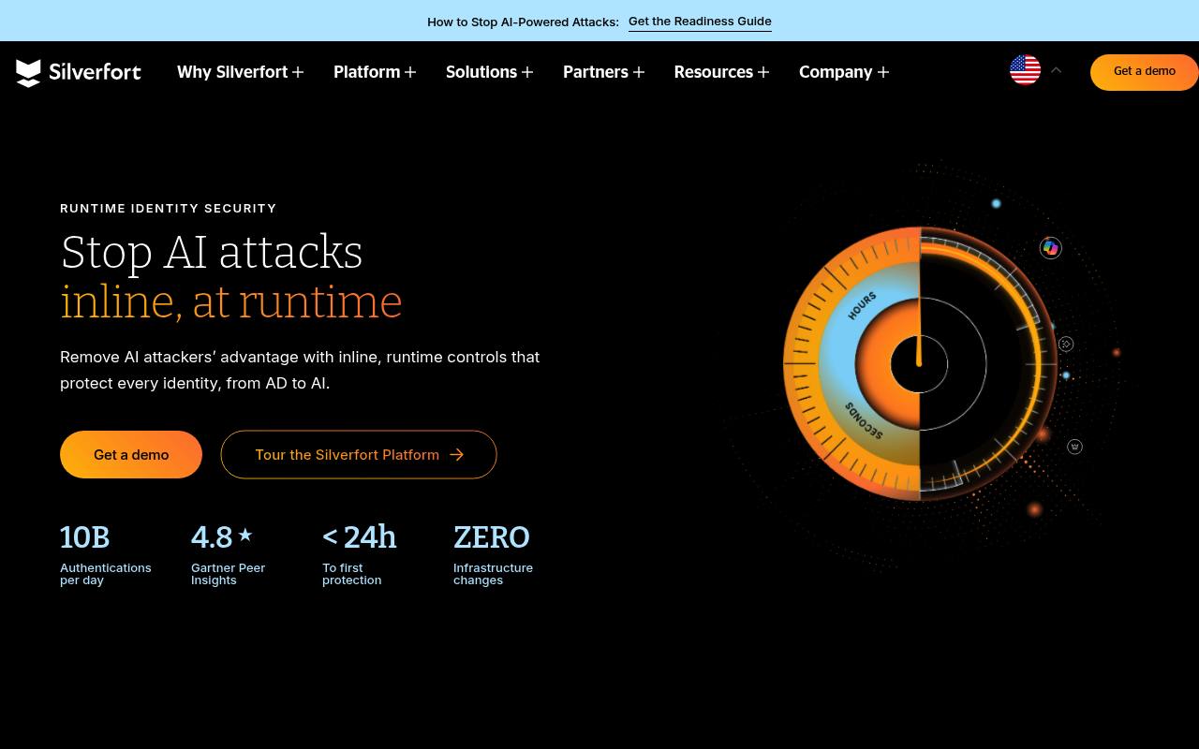Viewport: 1199px width, 749px height.
Task: Click the ZERO statistic value
Action: click(492, 537)
